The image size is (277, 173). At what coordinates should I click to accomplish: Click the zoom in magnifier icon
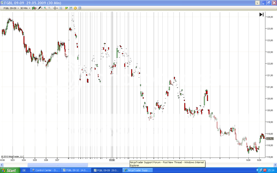[45, 8]
